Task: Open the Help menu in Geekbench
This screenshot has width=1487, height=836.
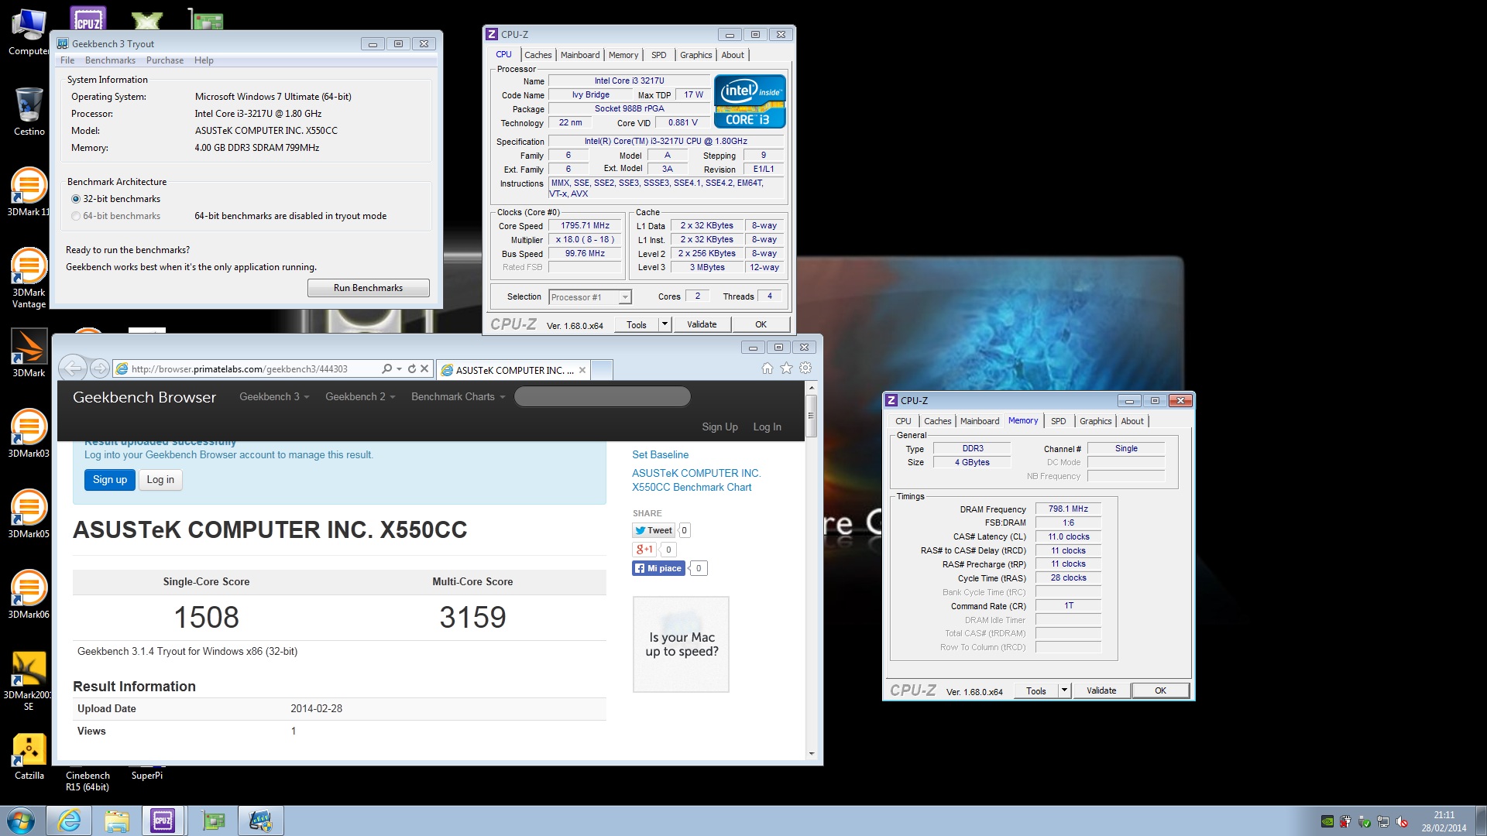Action: (204, 60)
